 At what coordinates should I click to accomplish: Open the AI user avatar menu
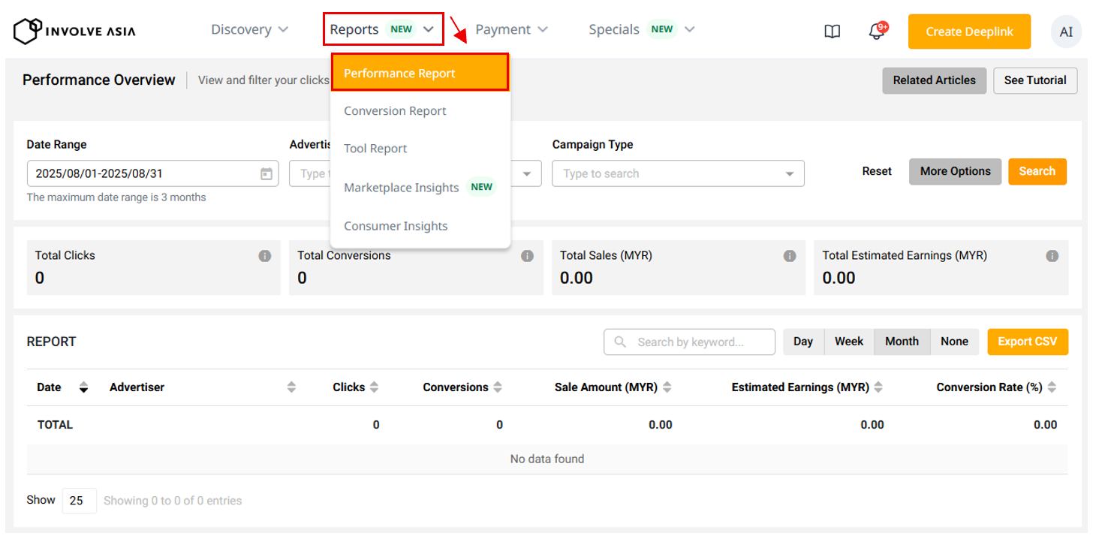tap(1066, 32)
